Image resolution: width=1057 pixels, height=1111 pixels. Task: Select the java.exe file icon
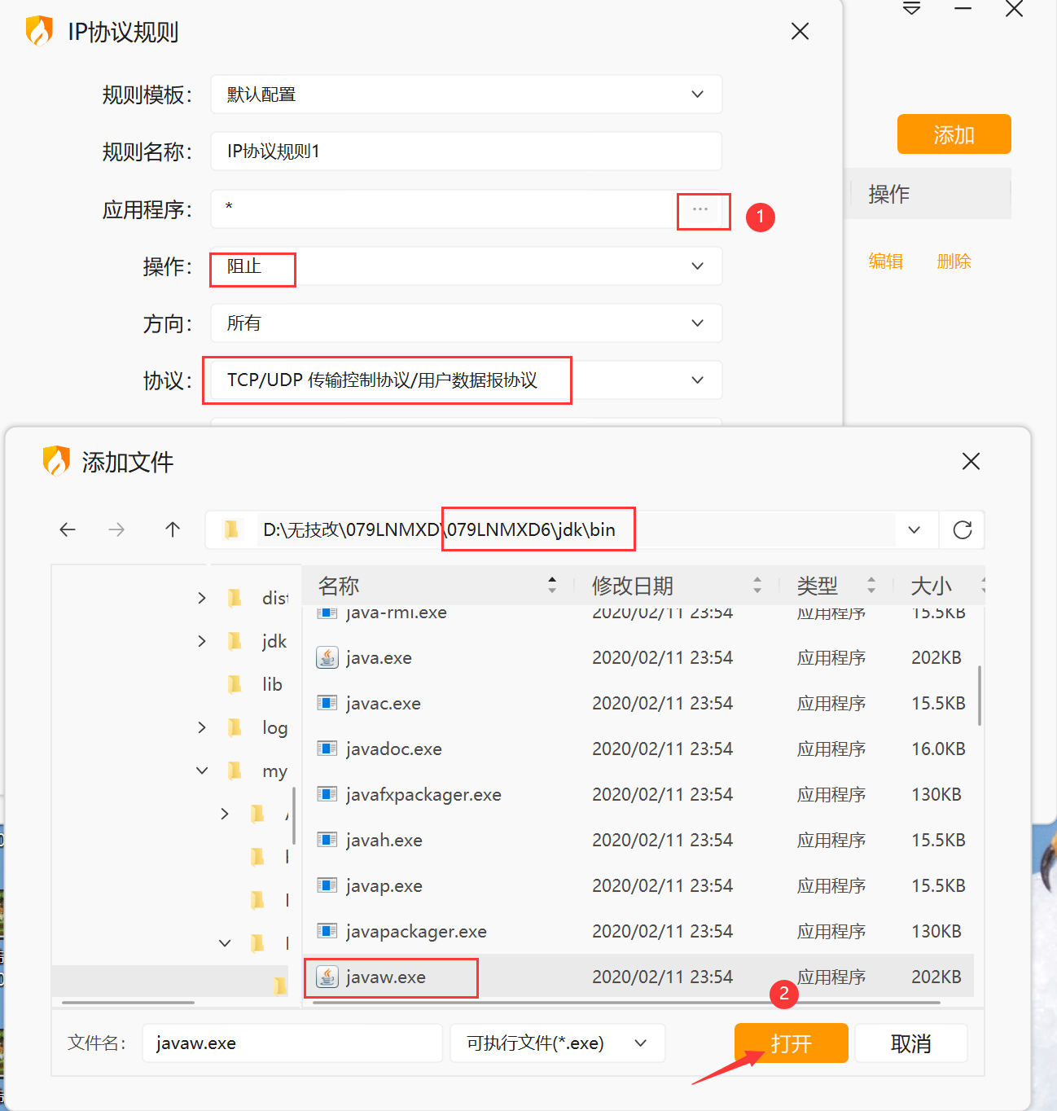tap(327, 657)
